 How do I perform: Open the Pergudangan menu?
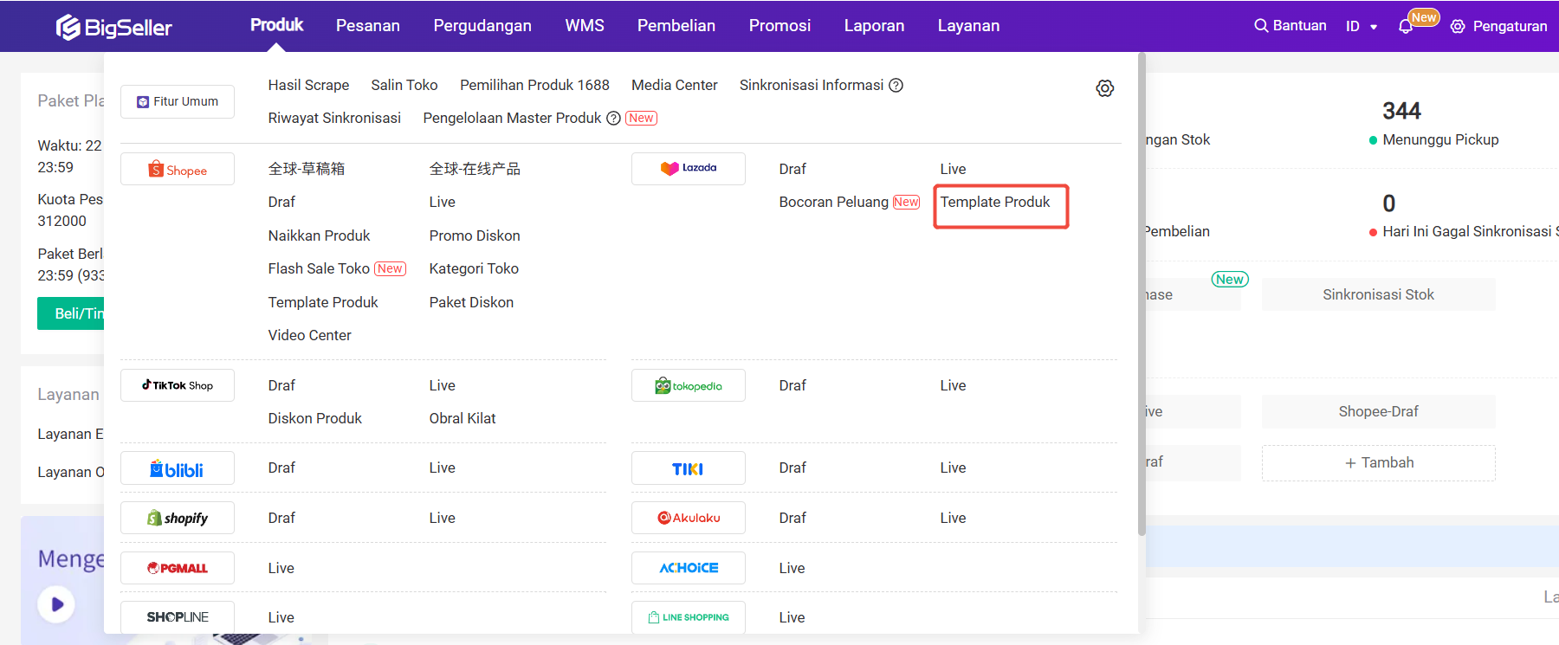[482, 26]
